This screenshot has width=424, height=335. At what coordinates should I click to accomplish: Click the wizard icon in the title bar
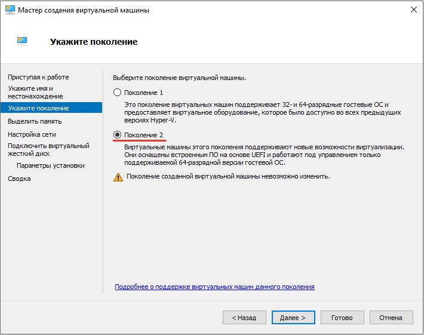click(x=10, y=10)
